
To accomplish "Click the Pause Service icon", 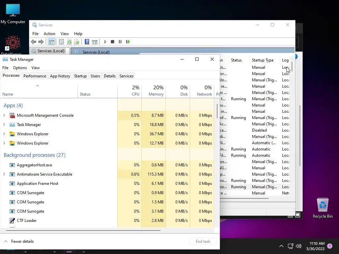I will 120,42.
